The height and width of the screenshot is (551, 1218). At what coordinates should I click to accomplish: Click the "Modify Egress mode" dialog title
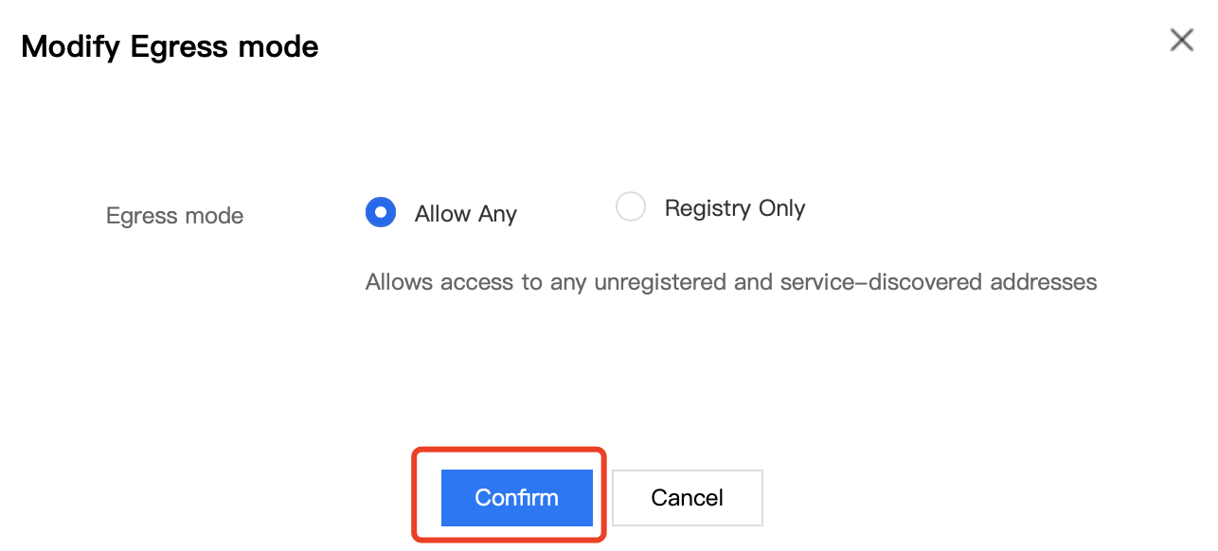[x=170, y=46]
